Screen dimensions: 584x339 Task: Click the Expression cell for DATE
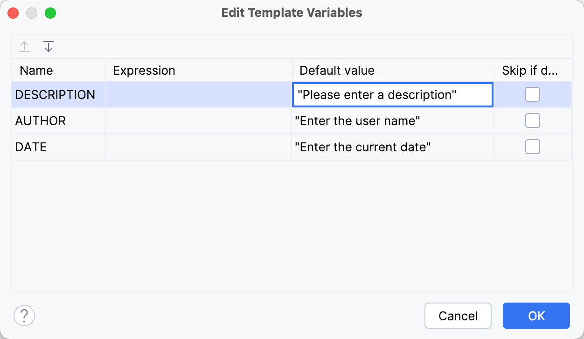(198, 147)
